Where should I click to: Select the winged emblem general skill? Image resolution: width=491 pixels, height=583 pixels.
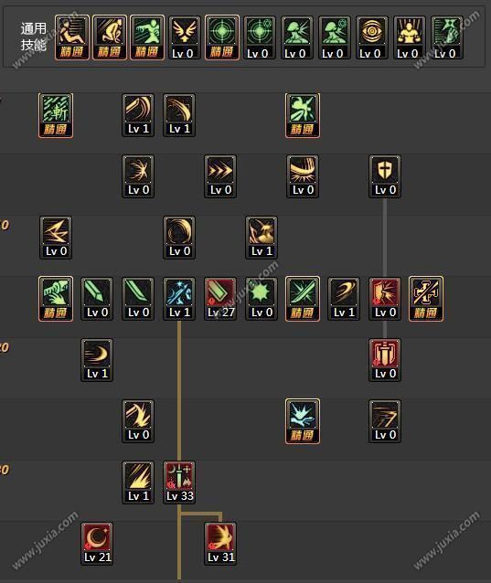pyautogui.click(x=185, y=38)
